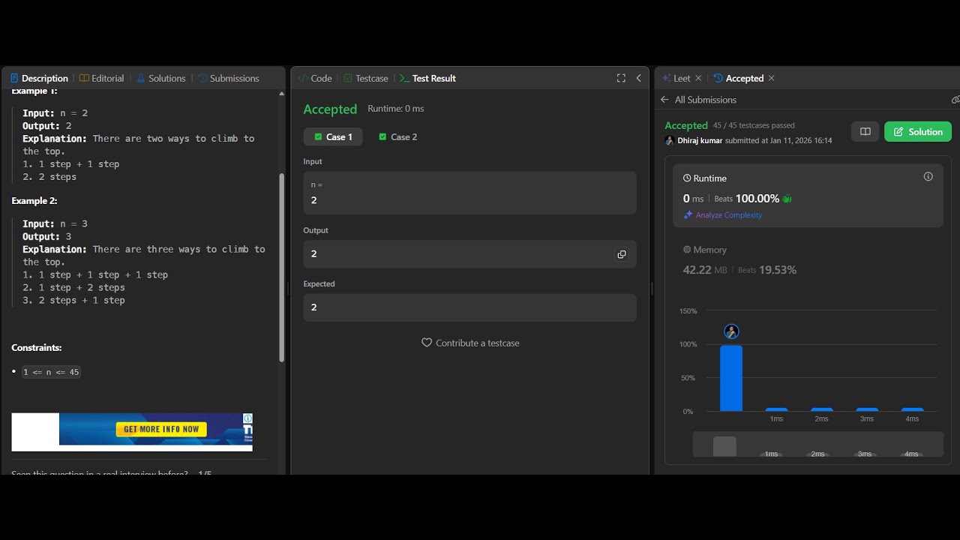Click the 'Example 2:' heading

[x=34, y=201]
